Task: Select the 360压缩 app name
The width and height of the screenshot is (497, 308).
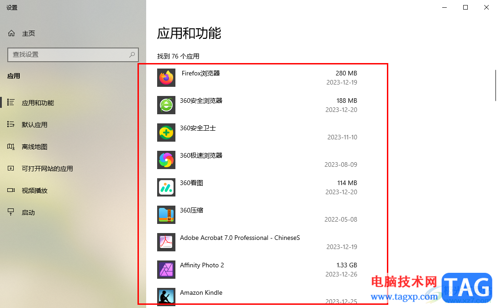Action: pos(191,210)
